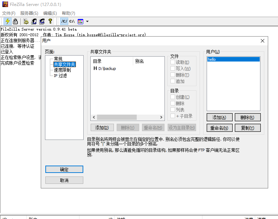This screenshot has height=219, width=278.
Task: Toggle the /C/ path display icon
Action: pos(64,21)
